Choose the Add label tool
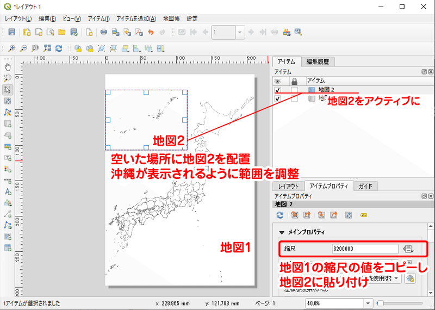Viewport: 435px width, 310px height. pos(8,158)
